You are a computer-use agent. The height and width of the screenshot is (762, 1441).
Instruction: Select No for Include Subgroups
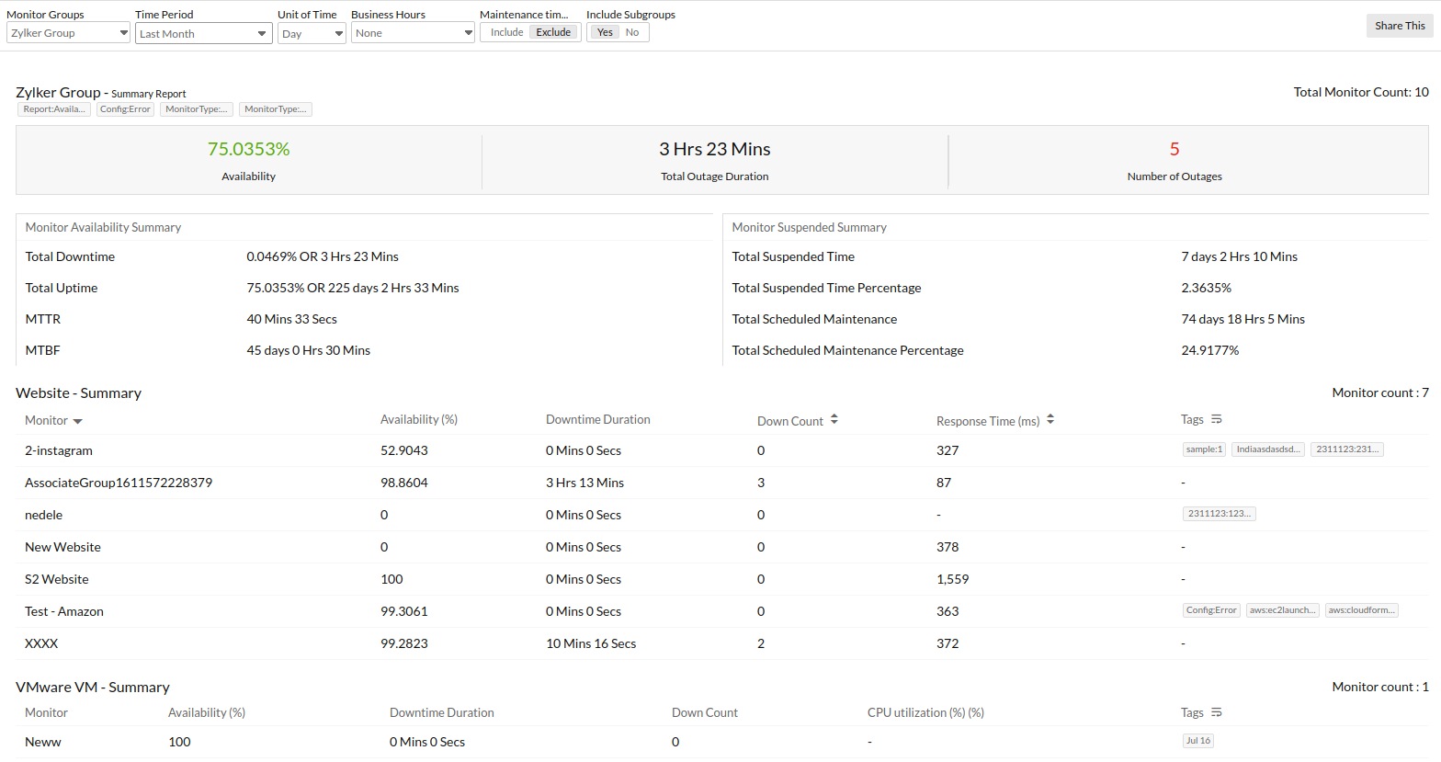point(632,32)
